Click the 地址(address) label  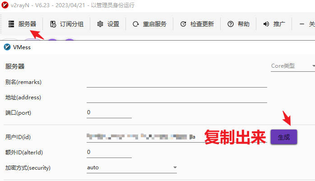[23, 97]
